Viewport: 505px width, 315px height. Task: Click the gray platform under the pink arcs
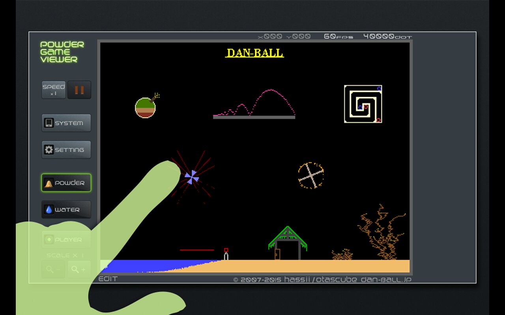254,117
